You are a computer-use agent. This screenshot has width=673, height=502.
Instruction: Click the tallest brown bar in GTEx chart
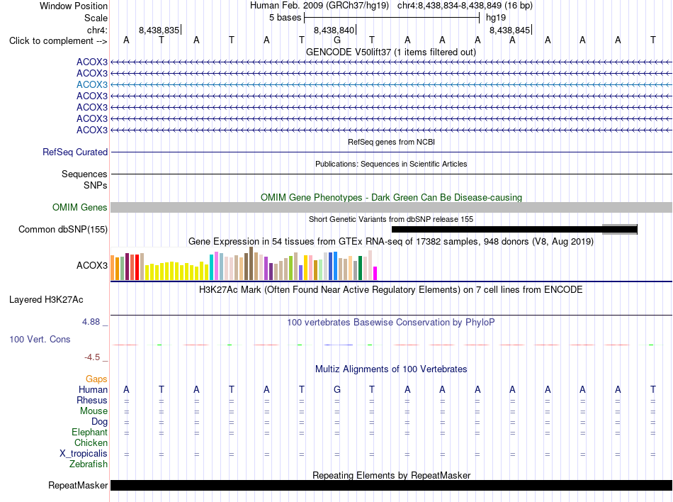[251, 264]
